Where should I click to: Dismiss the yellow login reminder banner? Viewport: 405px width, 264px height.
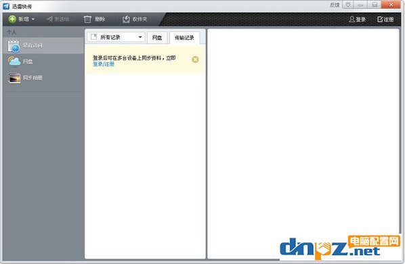point(195,59)
